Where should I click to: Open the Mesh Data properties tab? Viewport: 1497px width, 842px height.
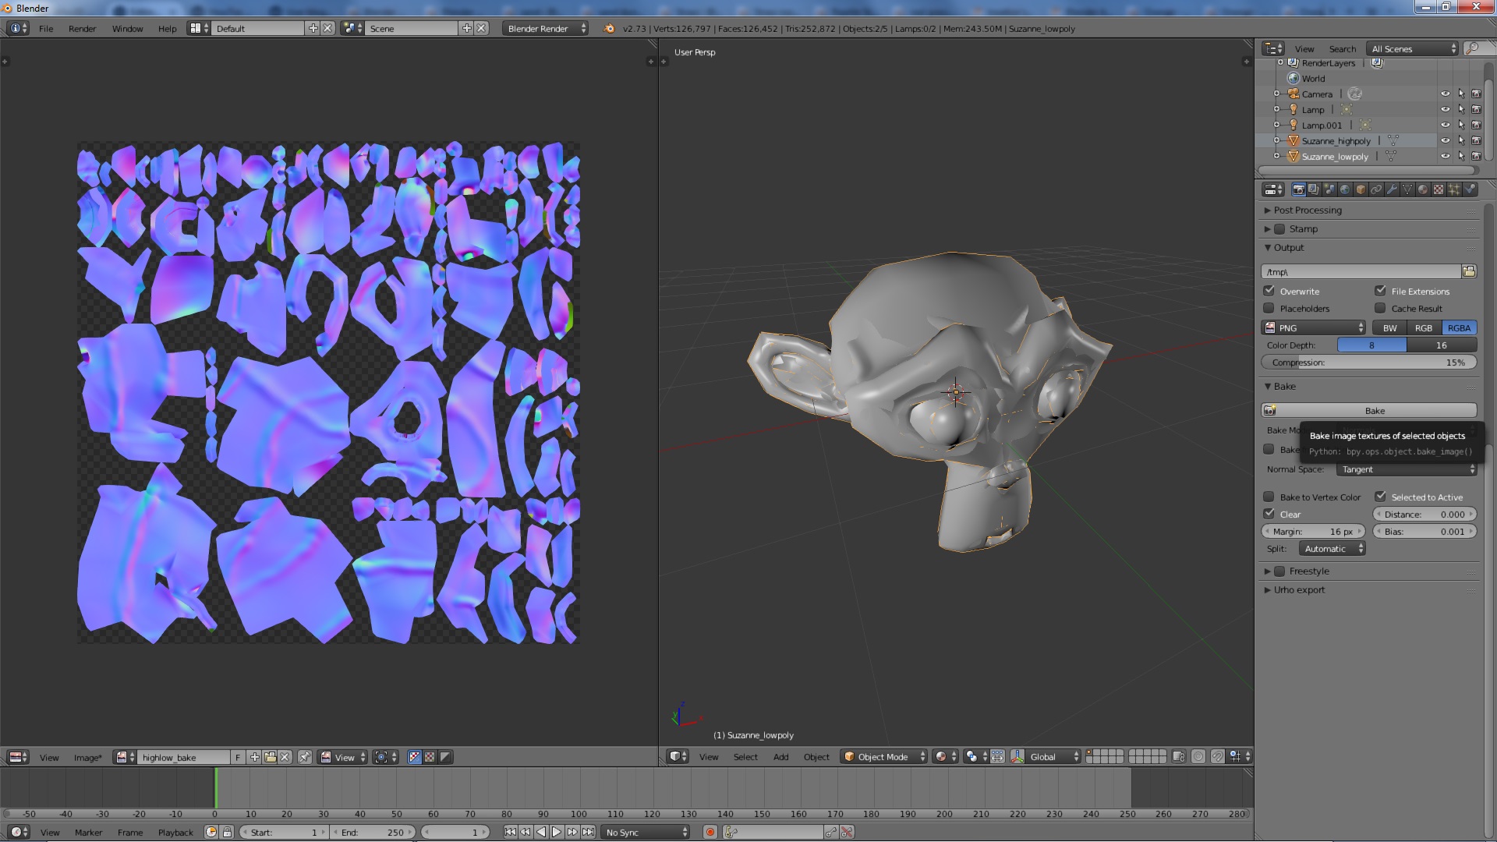point(1407,189)
